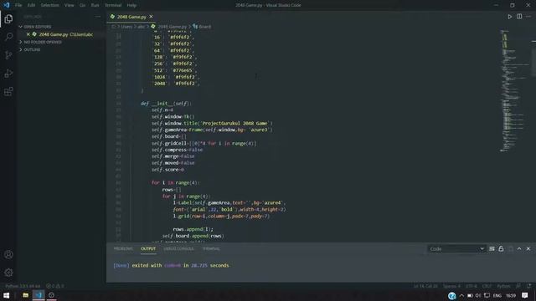This screenshot has height=301, width=536.
Task: Click line and column indicator in status bar
Action: 425,286
